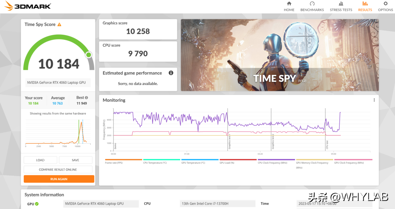The width and height of the screenshot is (395, 209).
Task: Click Compare Result Online
Action: pyautogui.click(x=58, y=169)
